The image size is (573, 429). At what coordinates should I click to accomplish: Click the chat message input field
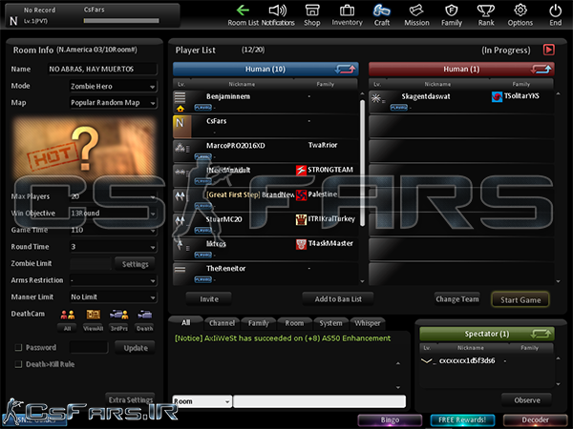tap(319, 402)
